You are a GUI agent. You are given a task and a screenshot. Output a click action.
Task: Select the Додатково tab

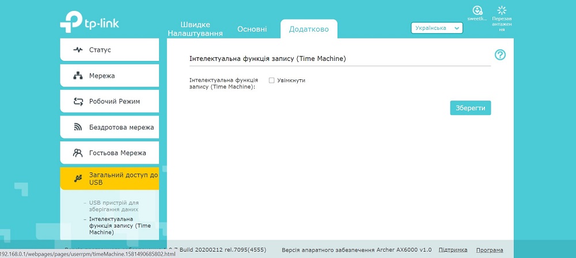tap(309, 29)
